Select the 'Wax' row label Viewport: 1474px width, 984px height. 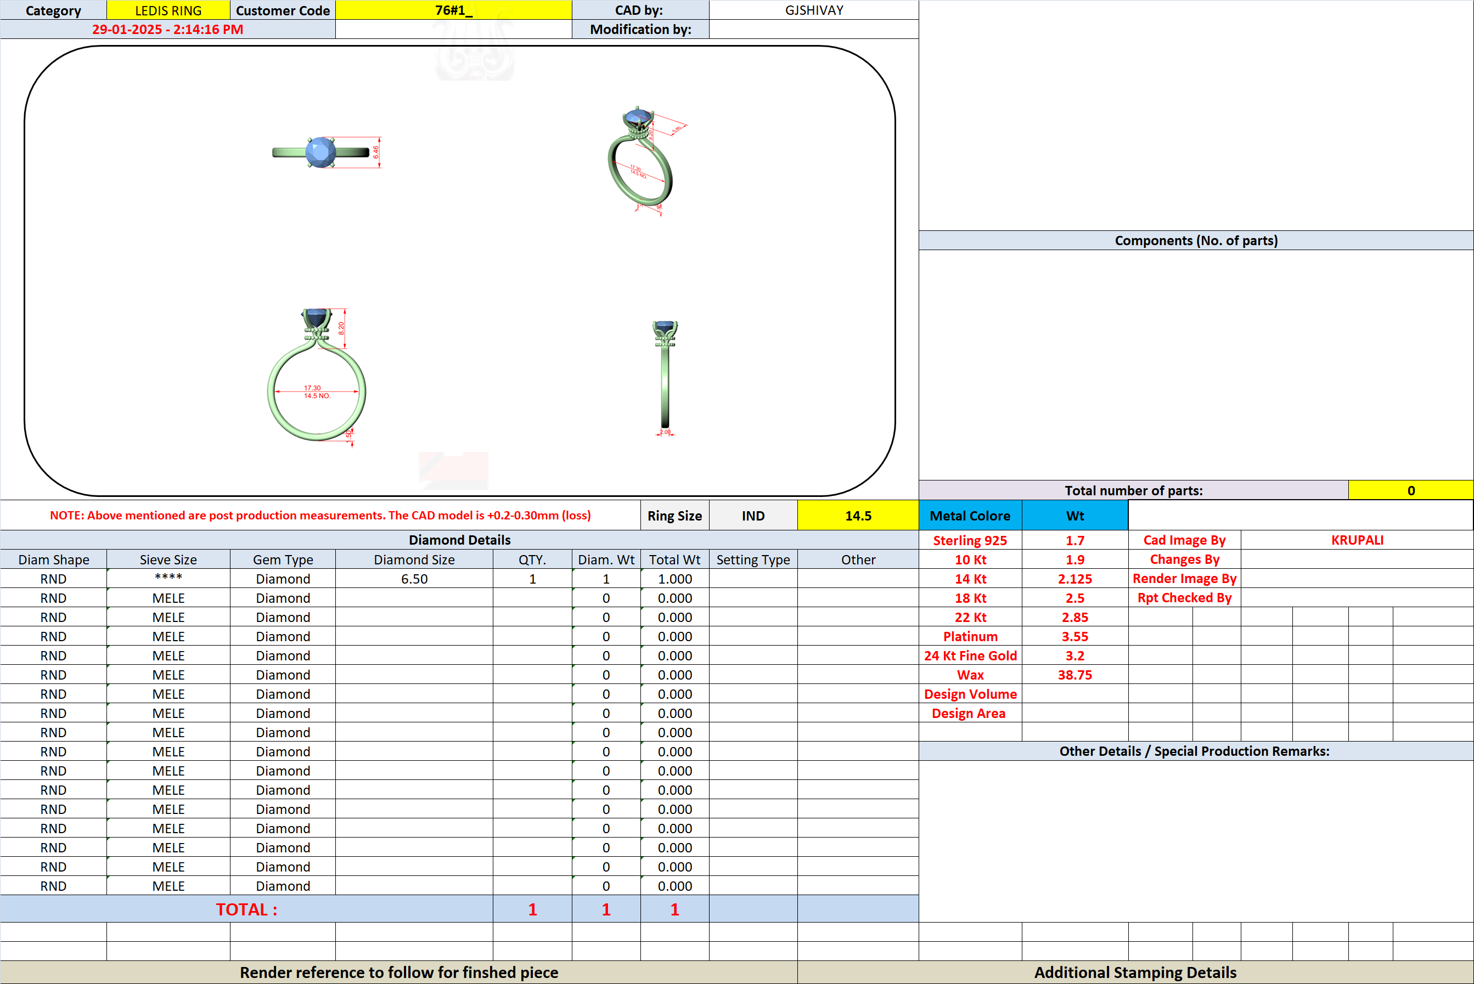(970, 675)
